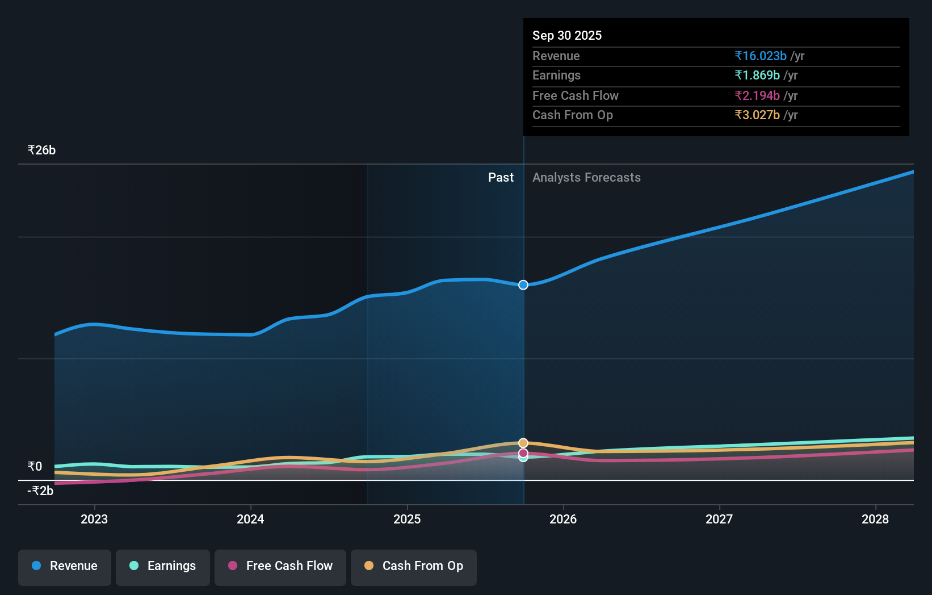Image resolution: width=932 pixels, height=595 pixels.
Task: Click the pink Free Cash Flow legend dot
Action: point(233,565)
